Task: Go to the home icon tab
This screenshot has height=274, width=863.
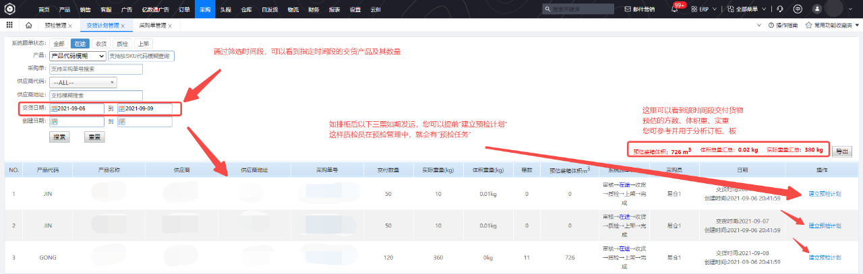Action: click(29, 26)
